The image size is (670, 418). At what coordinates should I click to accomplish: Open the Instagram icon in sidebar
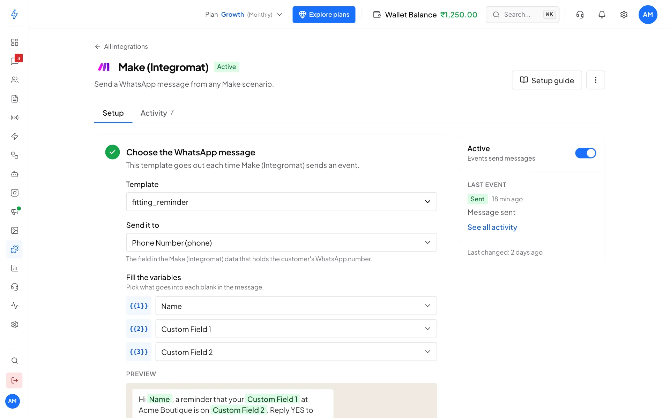(x=14, y=193)
